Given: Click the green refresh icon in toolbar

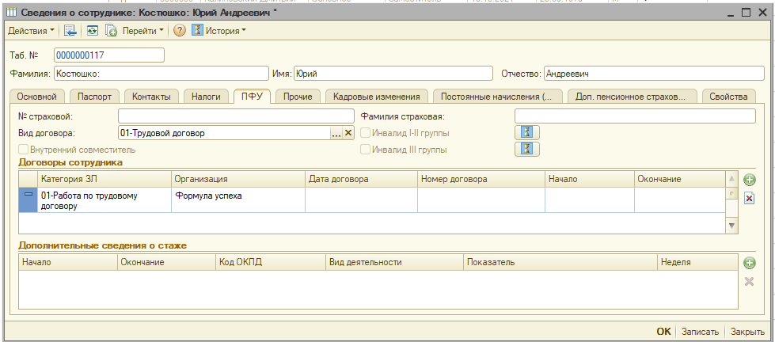Looking at the screenshot, I should [93, 31].
